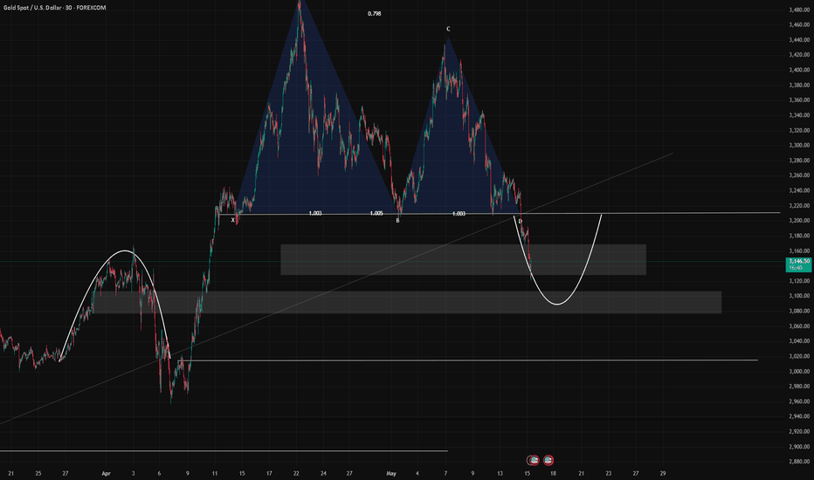The height and width of the screenshot is (480, 814).
Task: Select point D label of the XABCD pattern
Action: click(521, 222)
